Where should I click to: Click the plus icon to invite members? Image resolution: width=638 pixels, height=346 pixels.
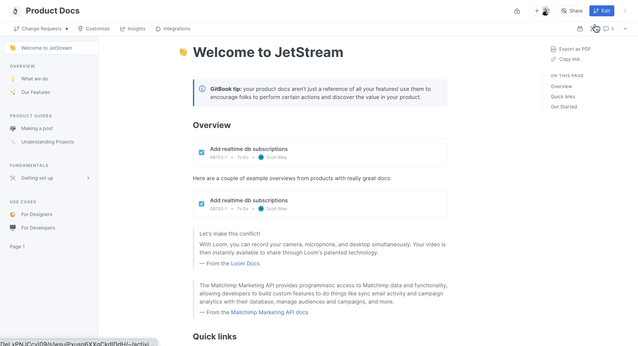pos(537,11)
